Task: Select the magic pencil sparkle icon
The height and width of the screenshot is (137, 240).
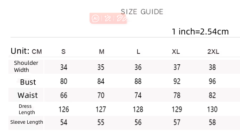Action: 108,18
